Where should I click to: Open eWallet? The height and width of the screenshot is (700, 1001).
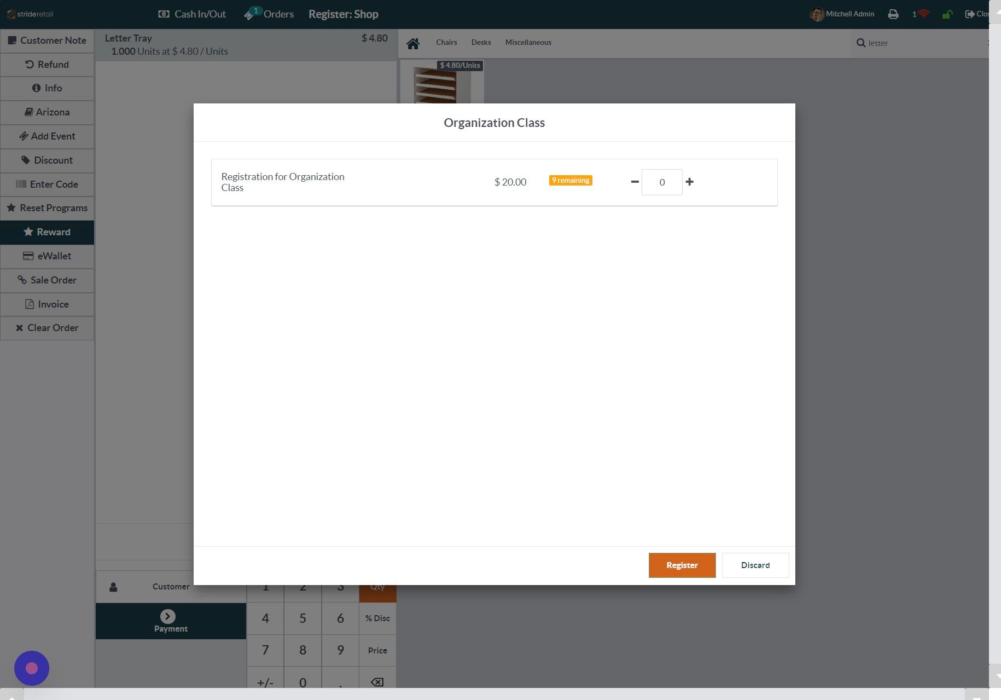point(47,256)
